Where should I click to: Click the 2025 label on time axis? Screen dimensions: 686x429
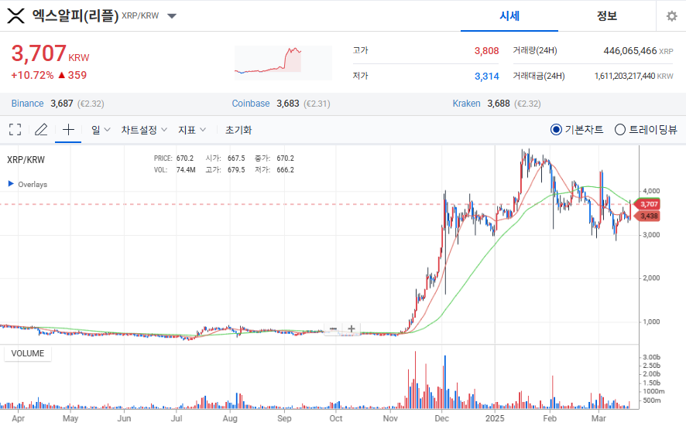pos(495,418)
